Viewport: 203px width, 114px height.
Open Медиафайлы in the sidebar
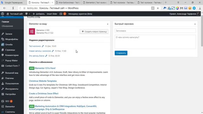tap(12, 39)
